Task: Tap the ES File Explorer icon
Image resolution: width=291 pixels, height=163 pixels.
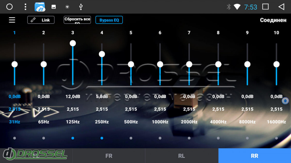Action: (40, 7)
